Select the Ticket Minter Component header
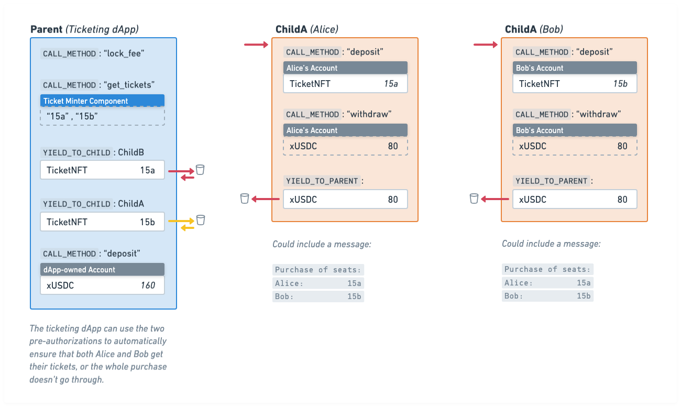Viewport: 681px width, 407px height. (x=102, y=101)
